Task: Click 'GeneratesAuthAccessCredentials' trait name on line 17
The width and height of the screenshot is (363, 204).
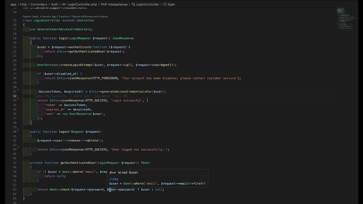Action: tap(64, 29)
